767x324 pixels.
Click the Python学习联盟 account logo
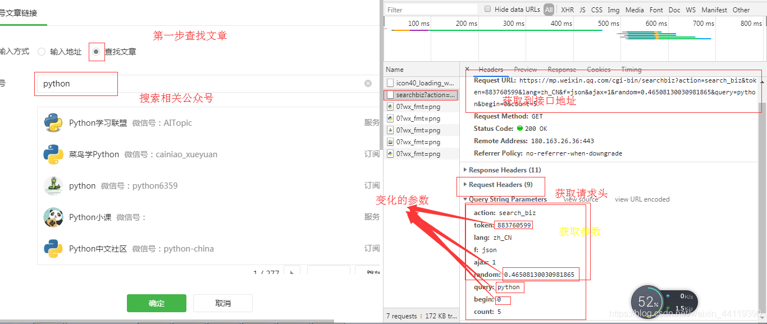pyautogui.click(x=53, y=123)
